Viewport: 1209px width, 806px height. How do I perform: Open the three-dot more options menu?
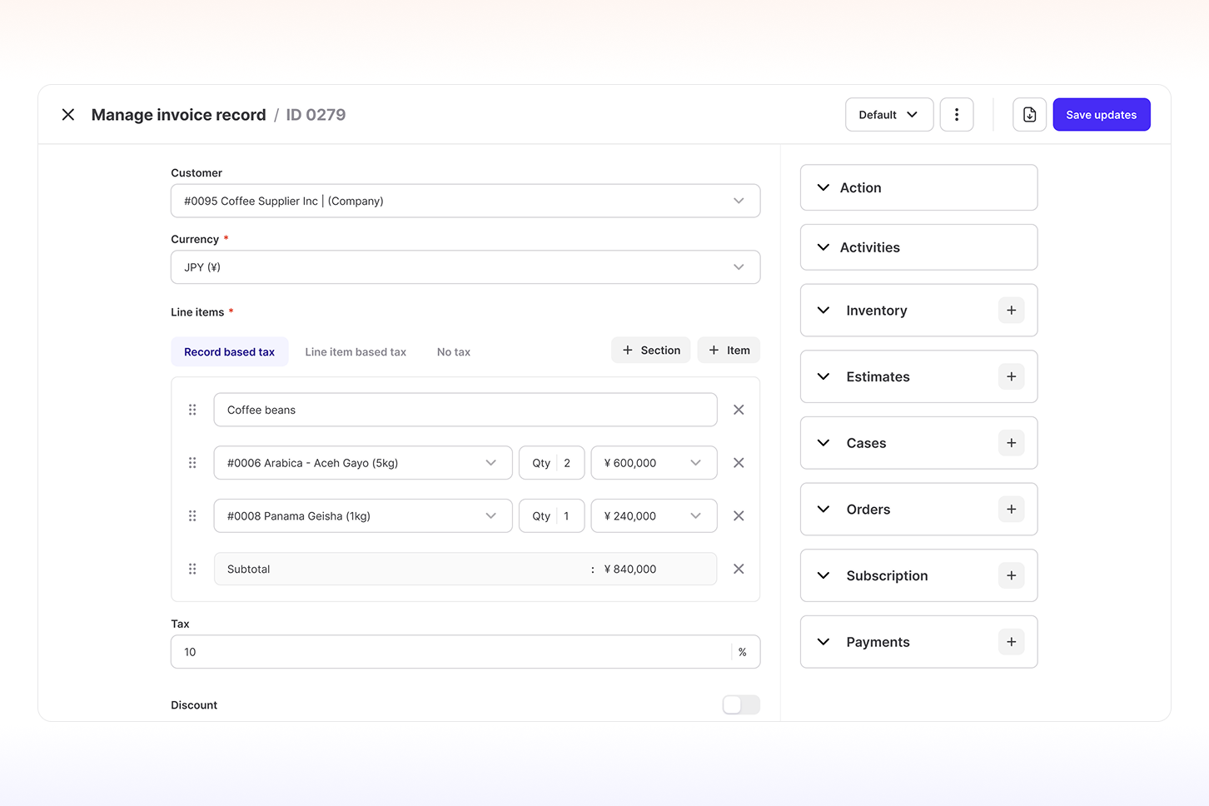click(x=957, y=115)
